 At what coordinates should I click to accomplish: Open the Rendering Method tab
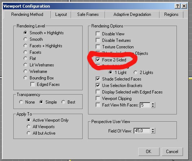coord(27,14)
